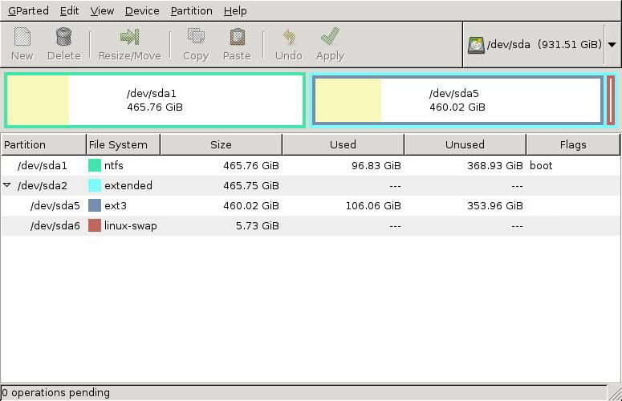Image resolution: width=622 pixels, height=401 pixels.
Task: Click the 96.83 GiB used value
Action: click(376, 165)
